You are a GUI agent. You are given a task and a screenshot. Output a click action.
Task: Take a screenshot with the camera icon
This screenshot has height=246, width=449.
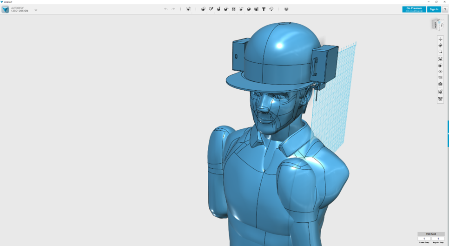(x=440, y=84)
